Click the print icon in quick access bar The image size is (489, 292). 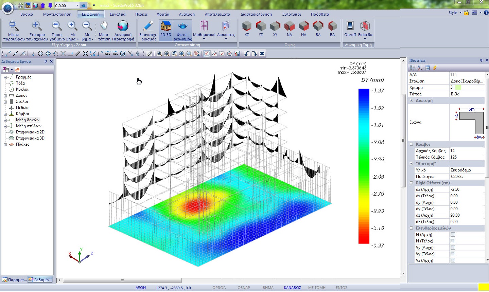(x=21, y=5)
